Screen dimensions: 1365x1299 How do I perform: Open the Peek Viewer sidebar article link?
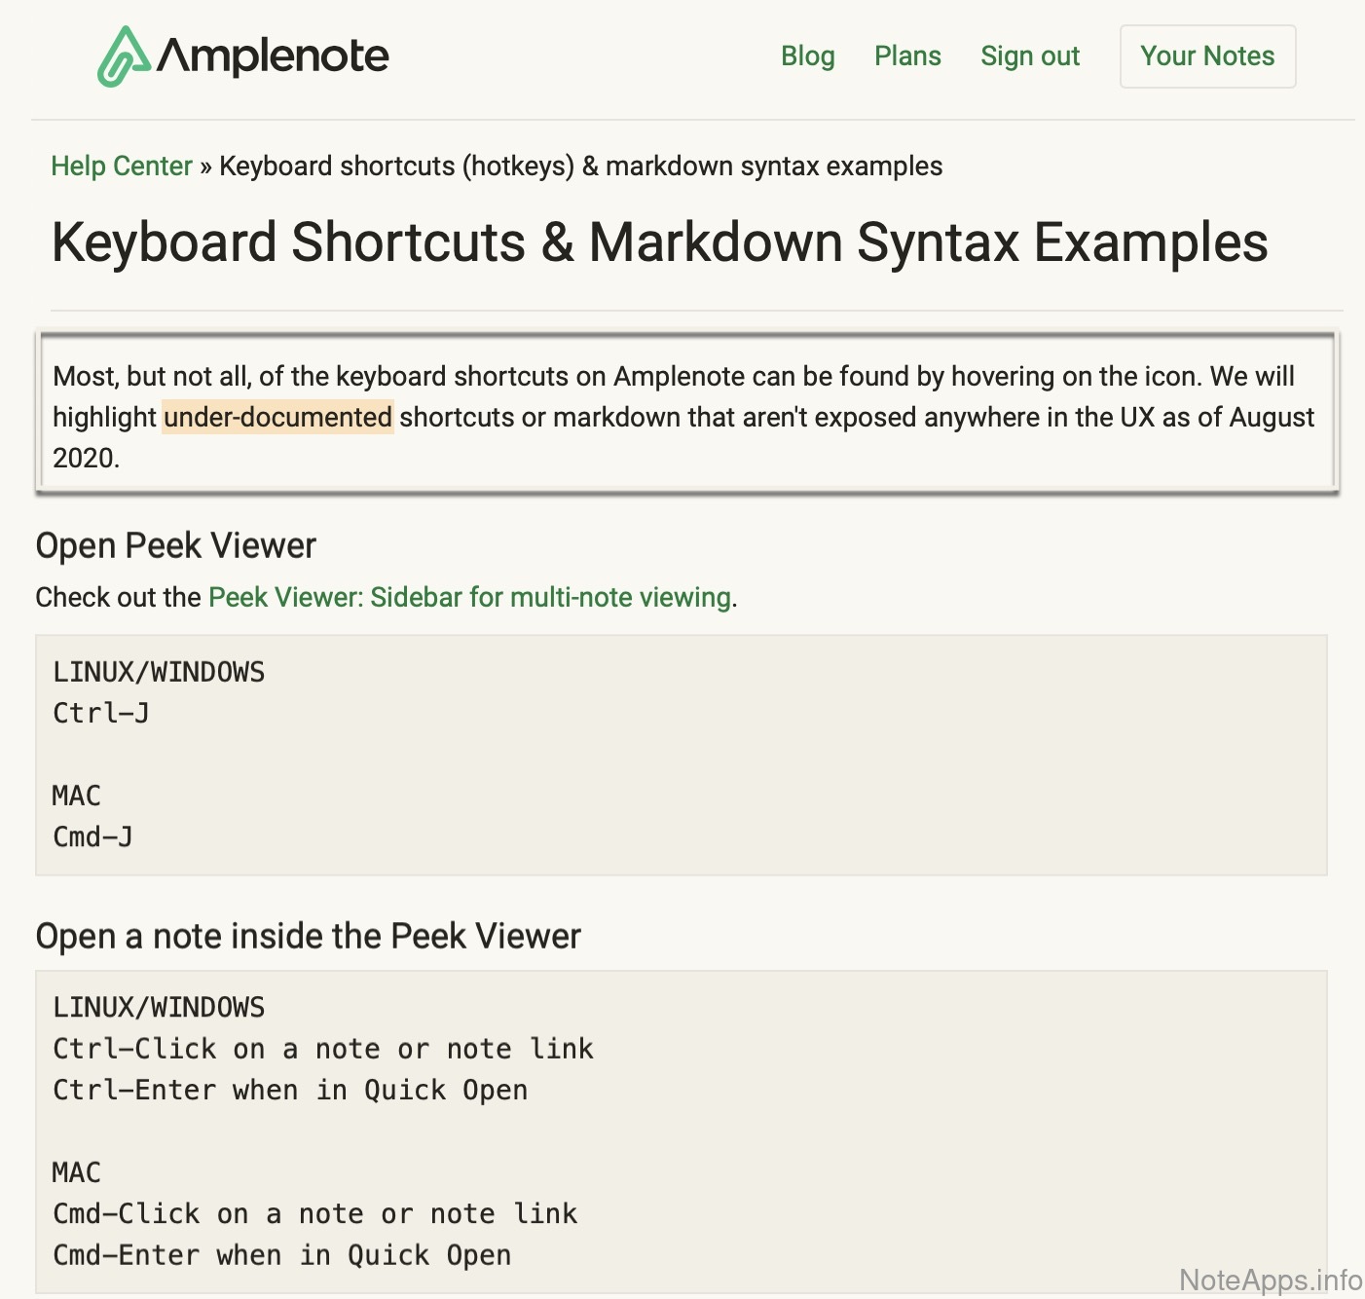tap(469, 597)
